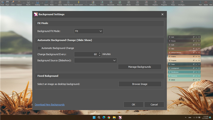Screen dimensions: 213x120
Task: Open the Desktop shortcut in toolbar
Action: pos(37,3)
